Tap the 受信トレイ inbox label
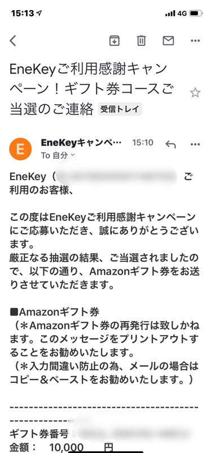The width and height of the screenshot is (206, 453). pos(120,109)
